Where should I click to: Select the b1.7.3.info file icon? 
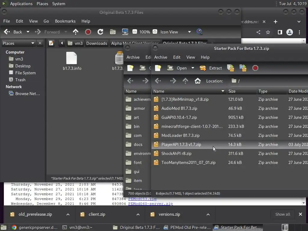click(72, 61)
